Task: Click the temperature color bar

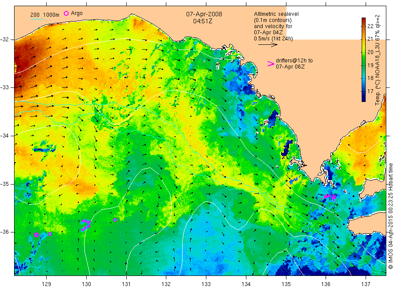Action: (x=363, y=60)
